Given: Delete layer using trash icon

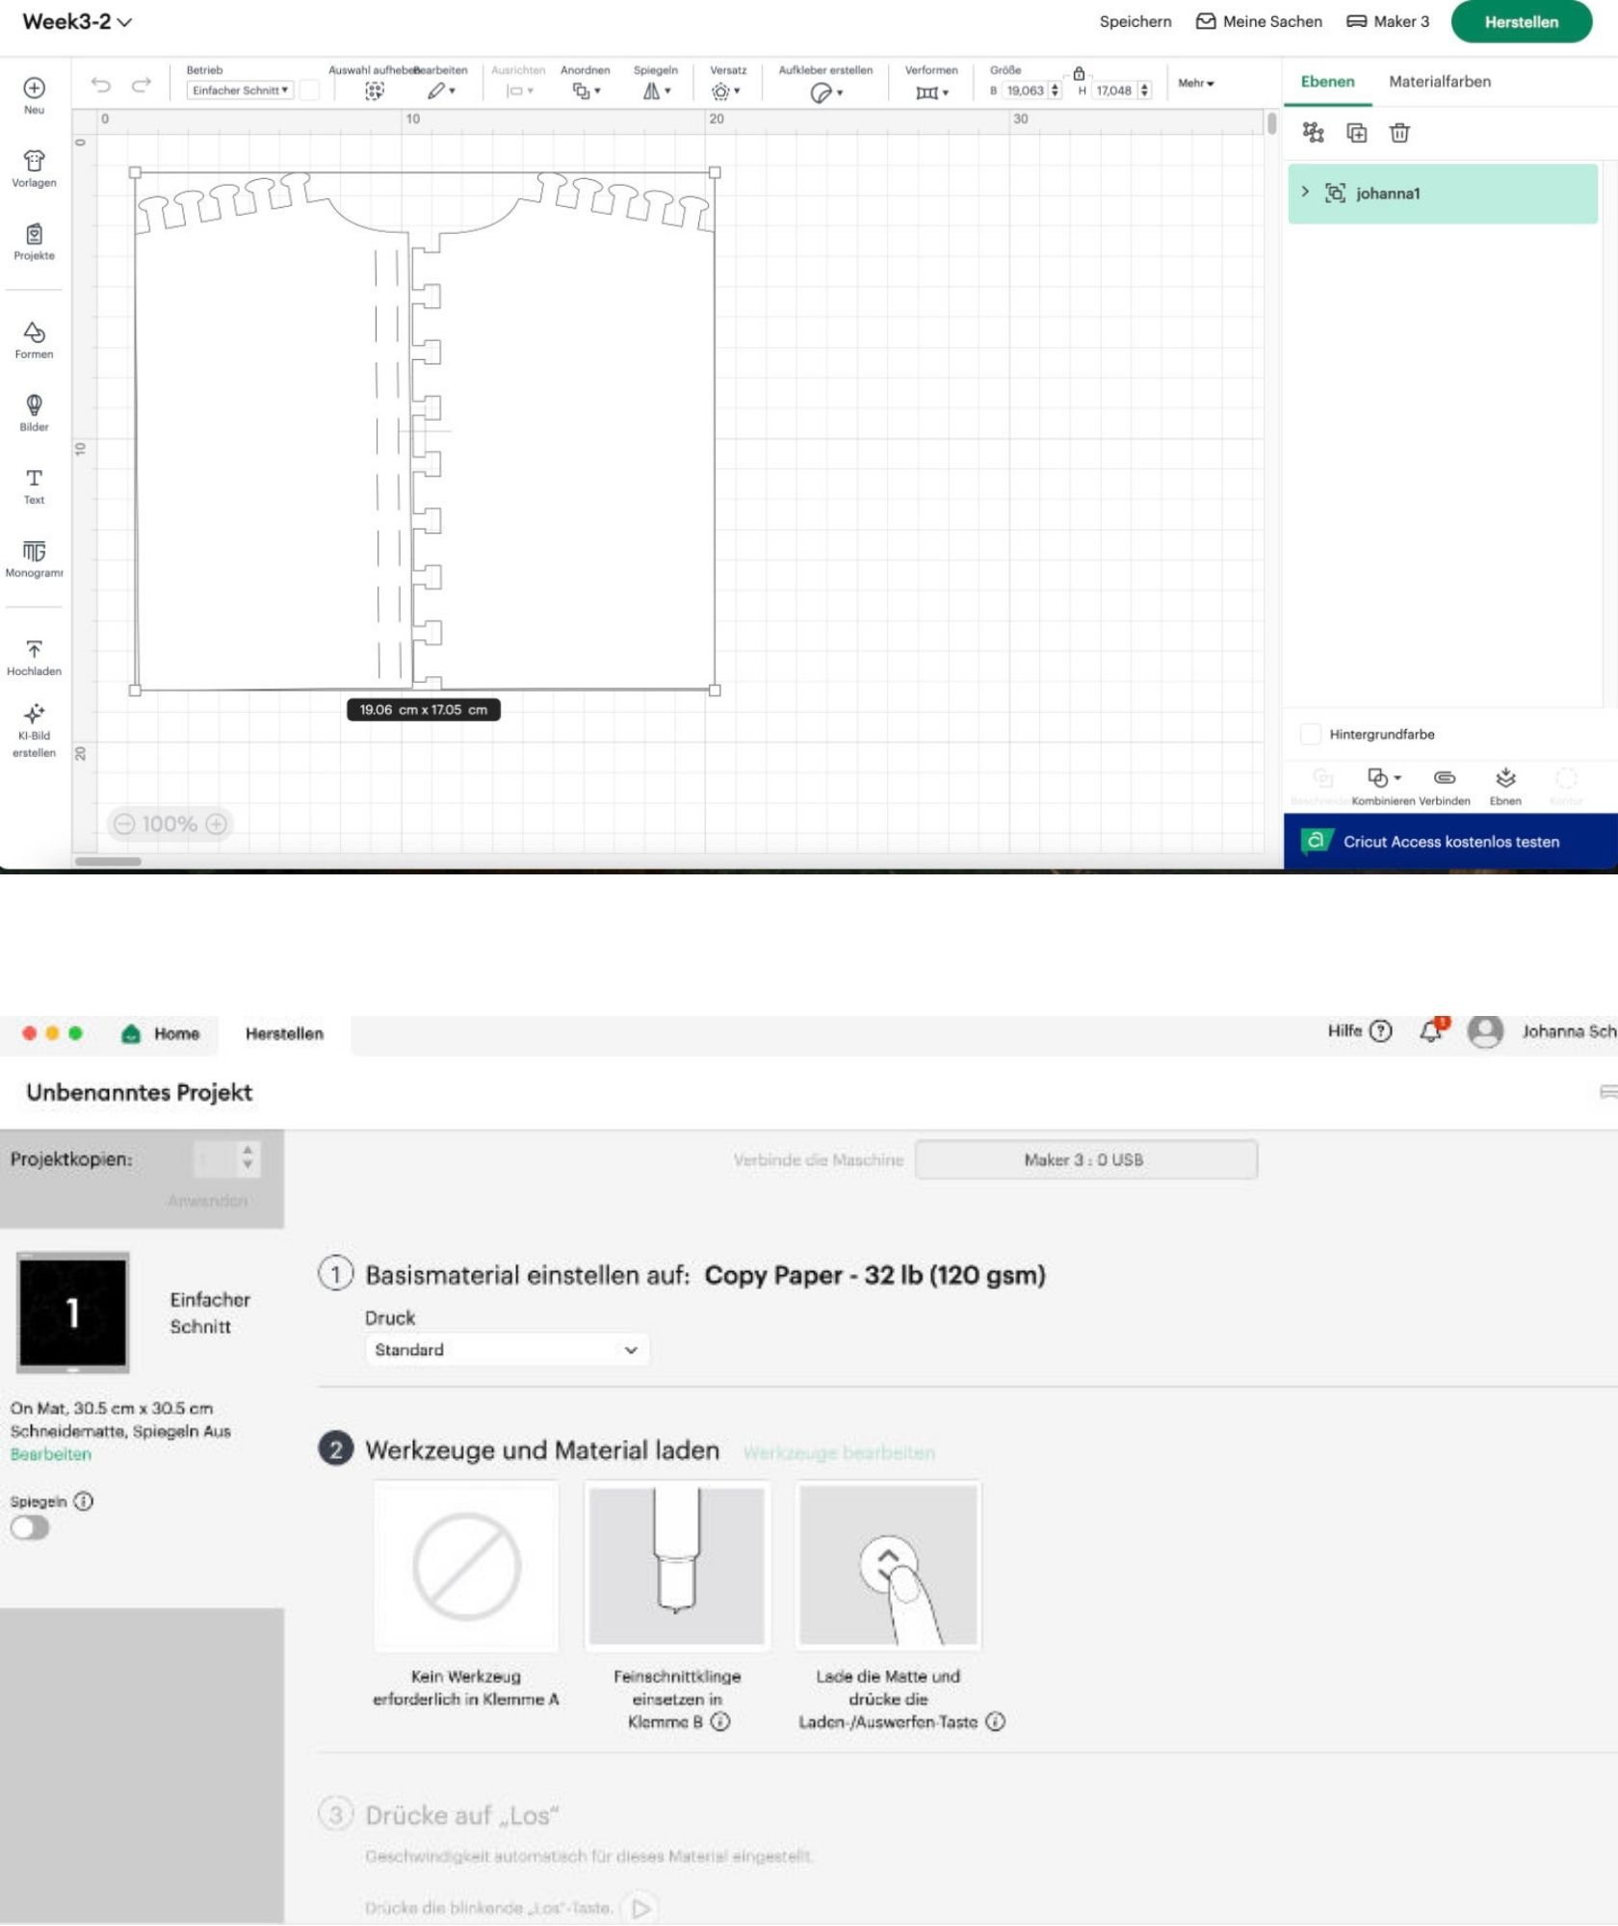Looking at the screenshot, I should (1399, 133).
